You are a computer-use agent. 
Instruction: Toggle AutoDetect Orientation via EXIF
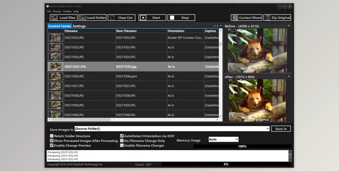122,136
